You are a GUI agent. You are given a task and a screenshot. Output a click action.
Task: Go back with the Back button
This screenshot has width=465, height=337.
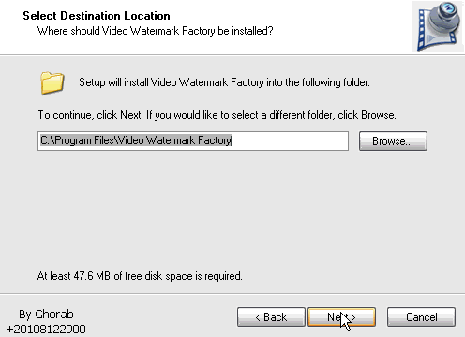click(271, 317)
